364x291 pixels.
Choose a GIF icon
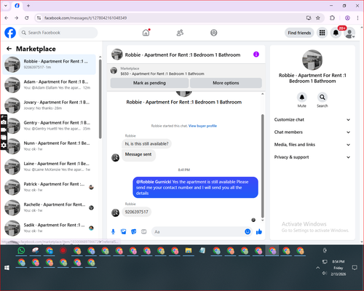click(144, 231)
